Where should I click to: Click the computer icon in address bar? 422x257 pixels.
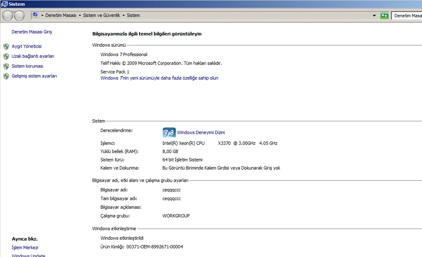(x=35, y=15)
